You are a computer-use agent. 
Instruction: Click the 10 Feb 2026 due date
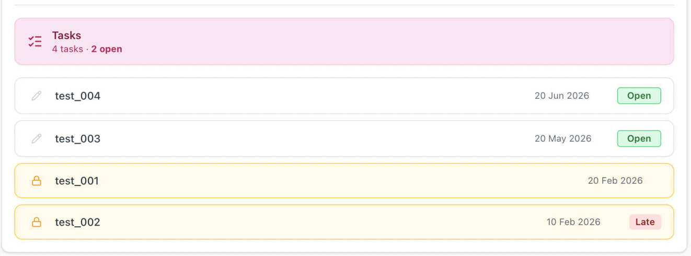[x=573, y=222]
